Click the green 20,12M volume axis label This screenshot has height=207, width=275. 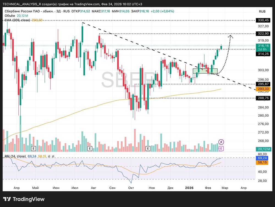tap(264, 149)
